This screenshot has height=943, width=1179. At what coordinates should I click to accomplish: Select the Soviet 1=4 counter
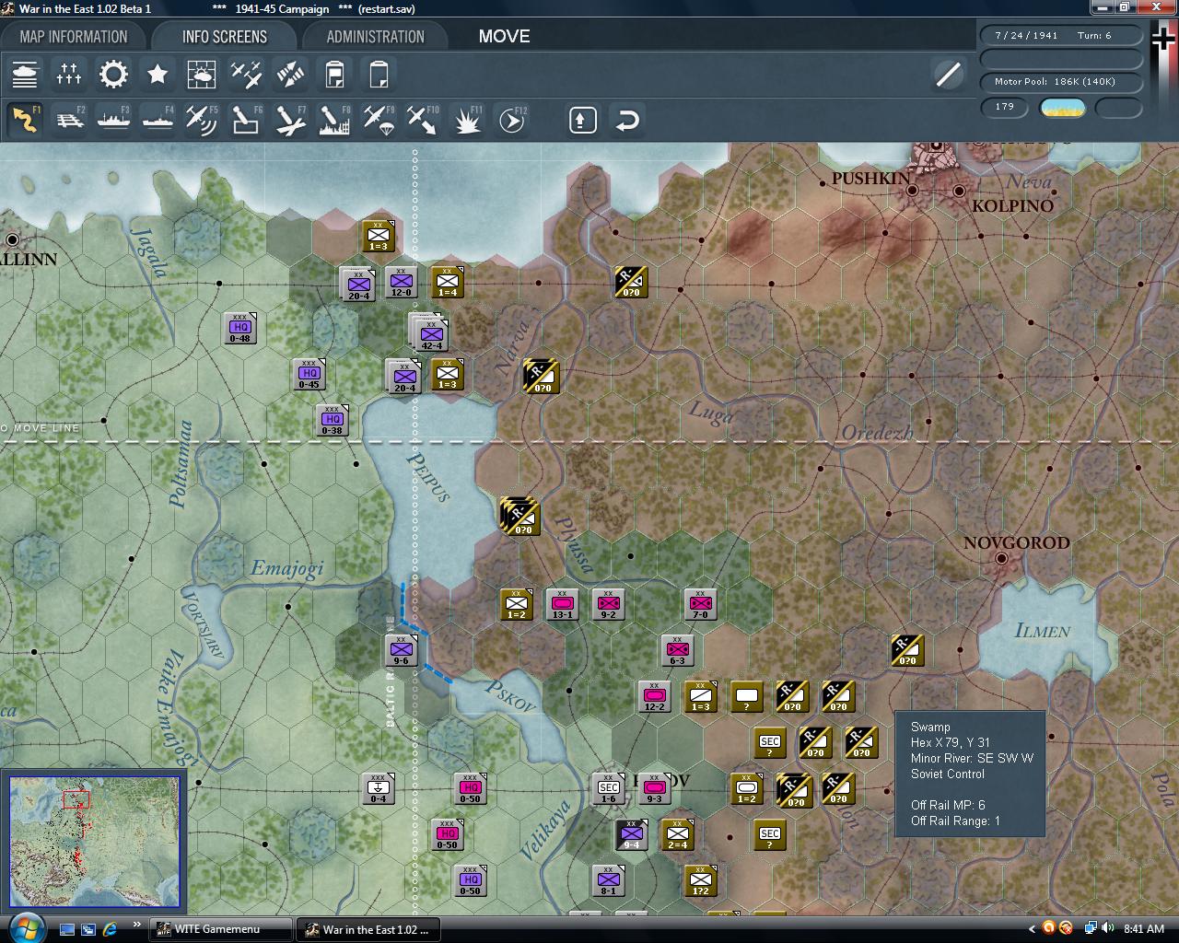pos(447,282)
